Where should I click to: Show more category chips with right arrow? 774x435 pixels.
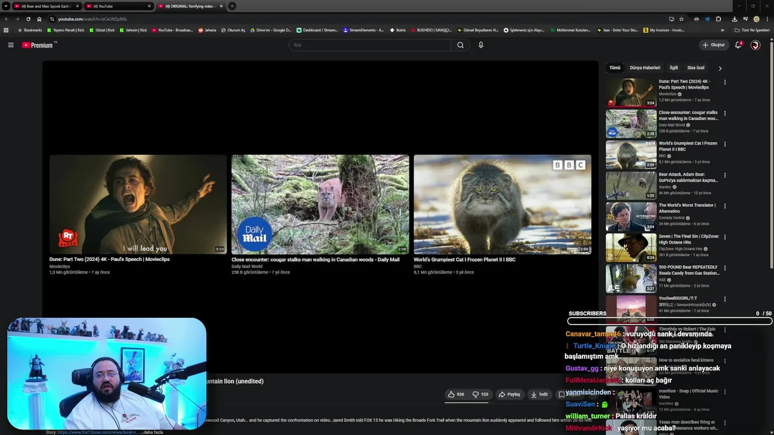point(720,68)
